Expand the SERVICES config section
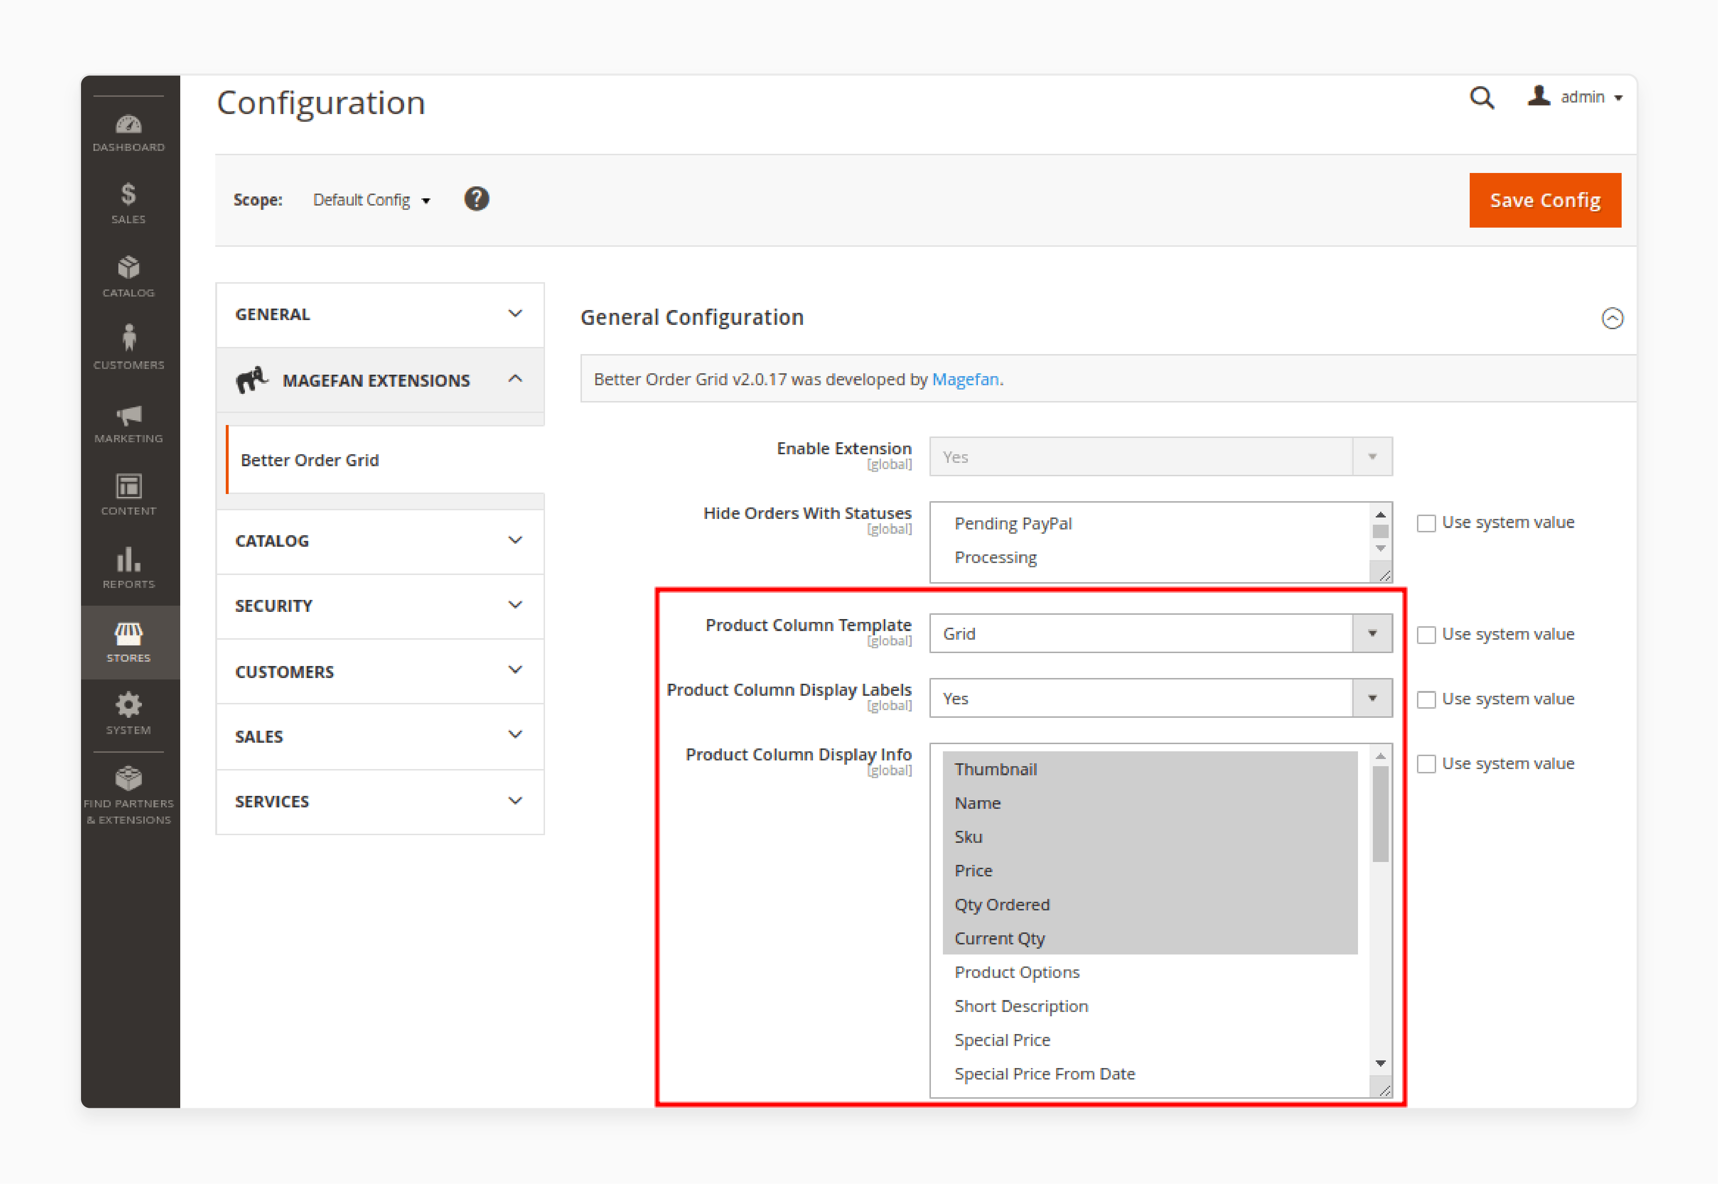Image resolution: width=1718 pixels, height=1184 pixels. point(379,801)
